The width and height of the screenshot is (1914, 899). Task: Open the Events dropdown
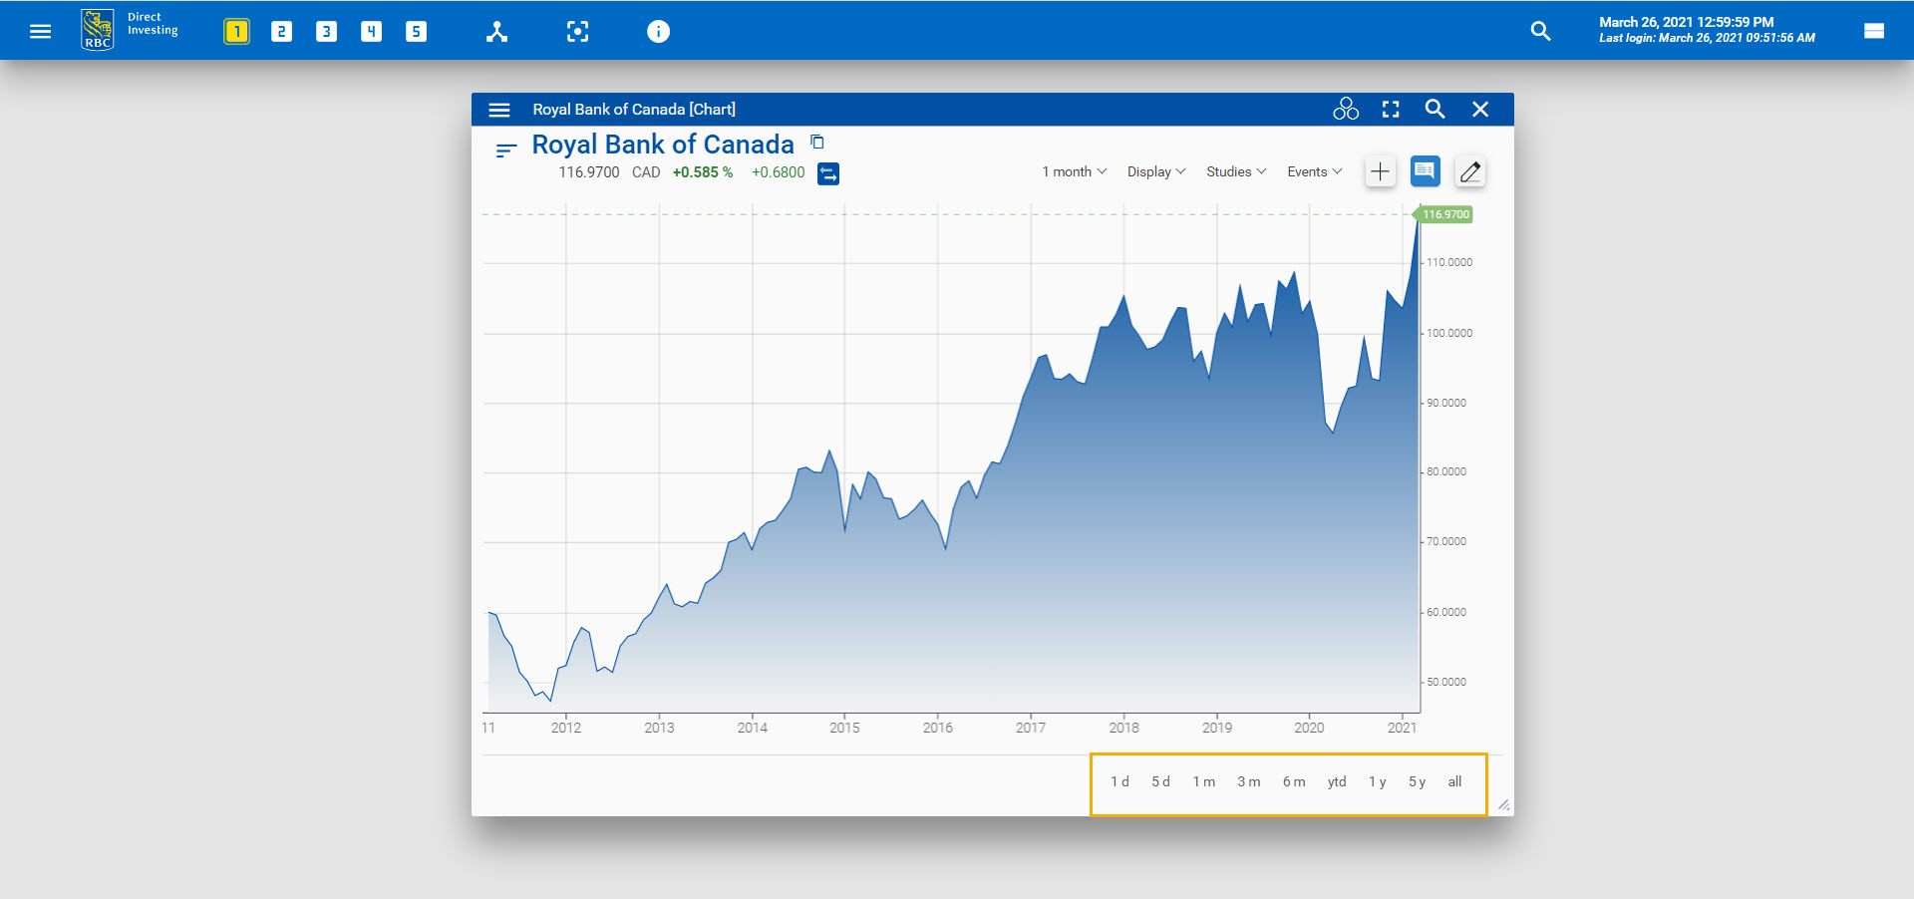pos(1313,171)
